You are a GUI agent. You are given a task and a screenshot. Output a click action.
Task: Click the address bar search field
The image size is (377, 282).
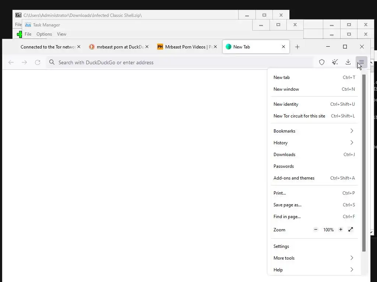180,62
